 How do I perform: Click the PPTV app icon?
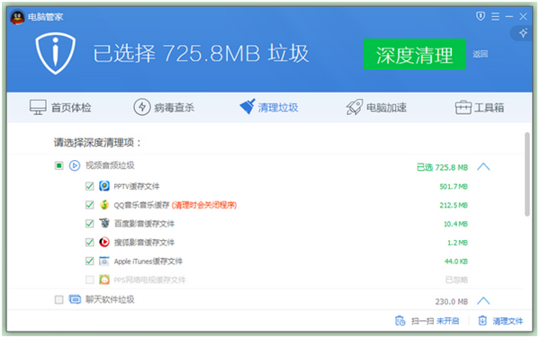(x=104, y=186)
